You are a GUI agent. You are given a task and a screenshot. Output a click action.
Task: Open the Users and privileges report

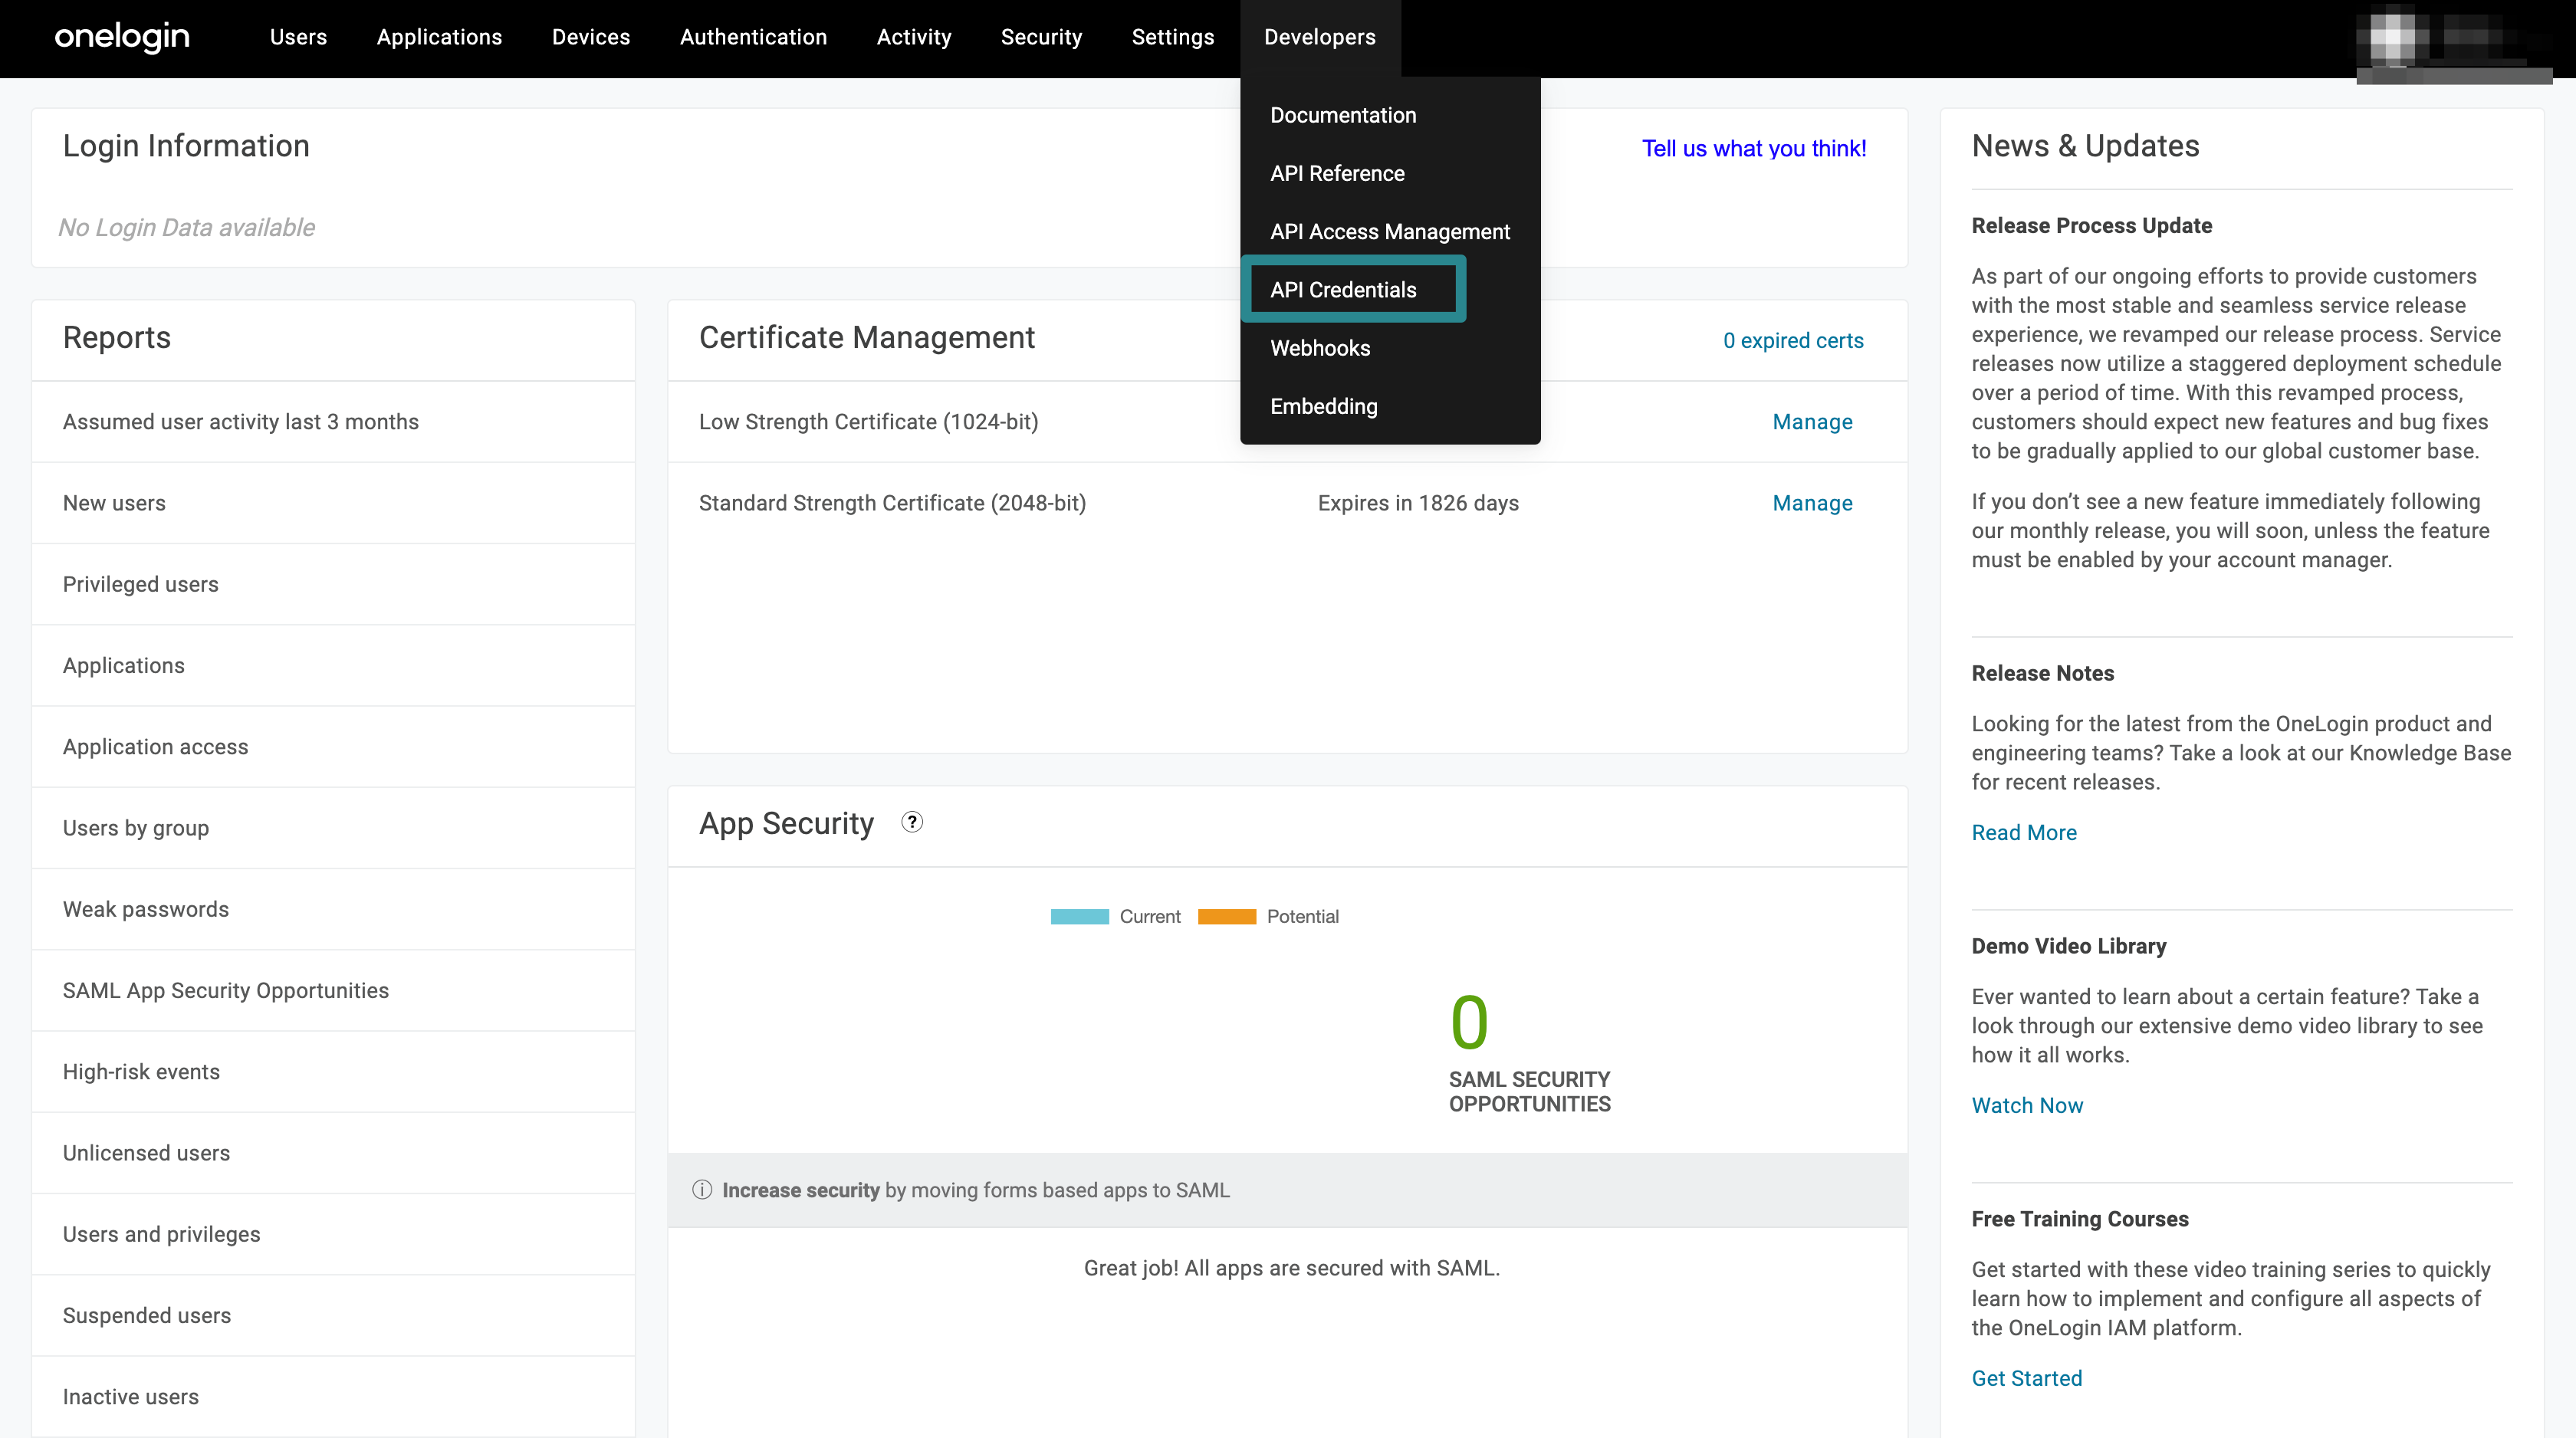click(x=333, y=1234)
